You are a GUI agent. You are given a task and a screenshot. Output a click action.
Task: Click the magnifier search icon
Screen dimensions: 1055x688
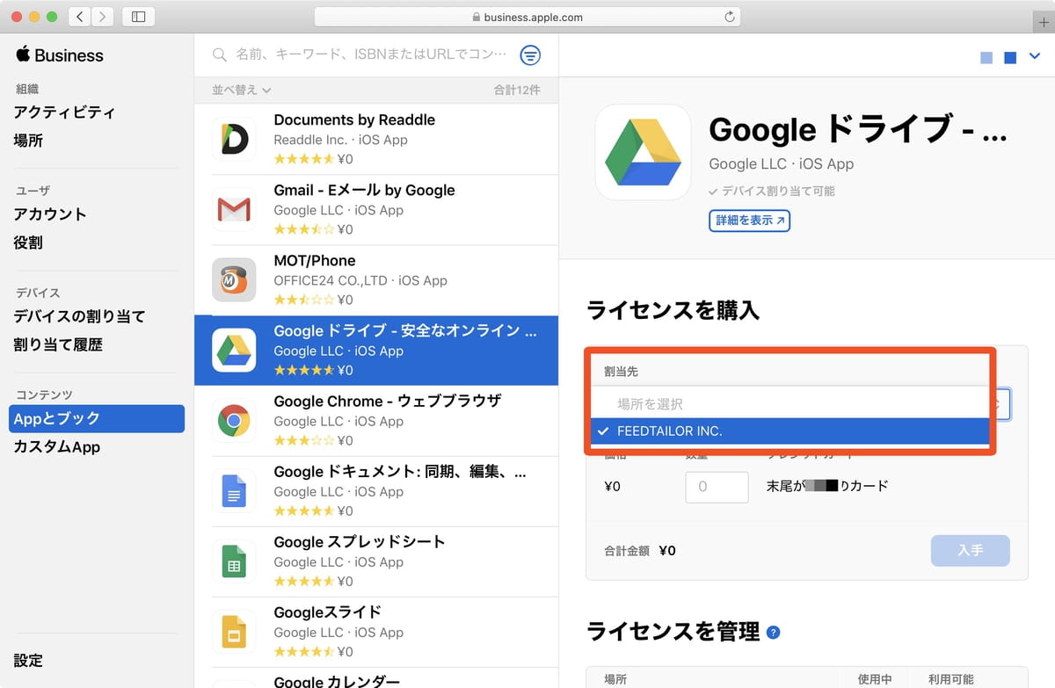pyautogui.click(x=220, y=55)
